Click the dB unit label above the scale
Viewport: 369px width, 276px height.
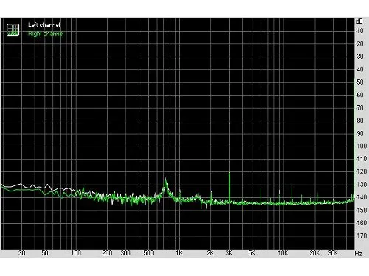(359, 21)
